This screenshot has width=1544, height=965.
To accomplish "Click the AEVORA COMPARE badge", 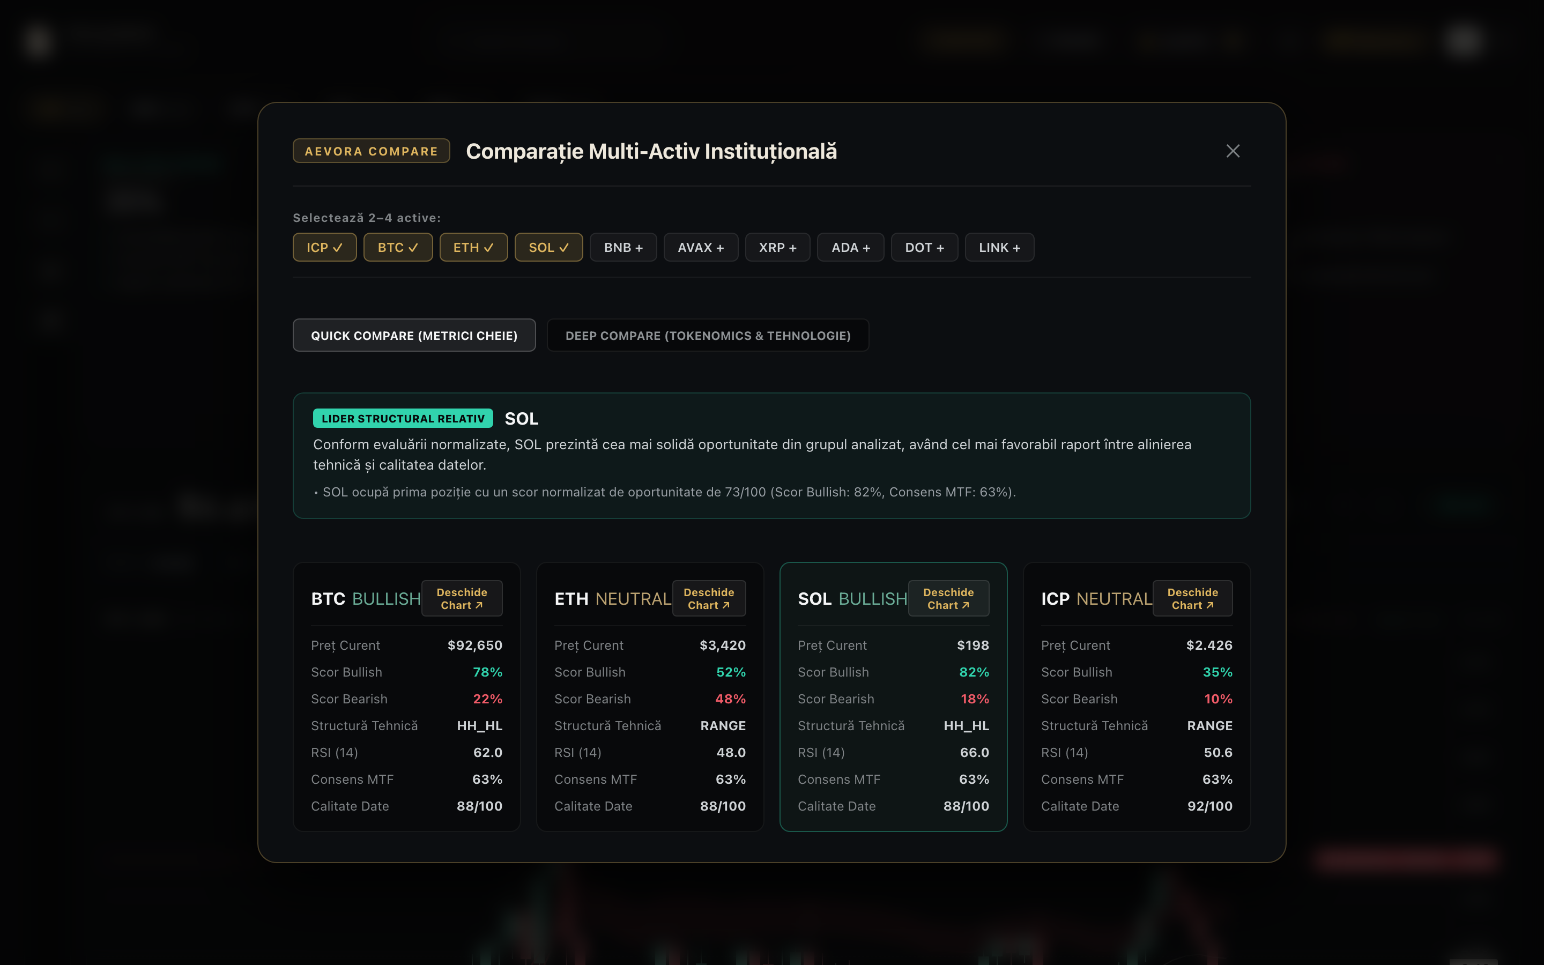I will 372,151.
